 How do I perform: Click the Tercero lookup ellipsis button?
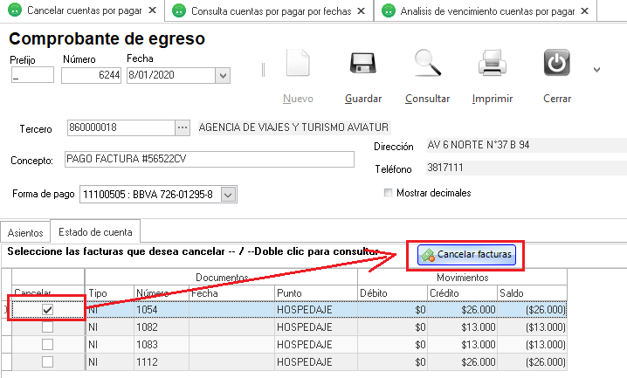[183, 128]
